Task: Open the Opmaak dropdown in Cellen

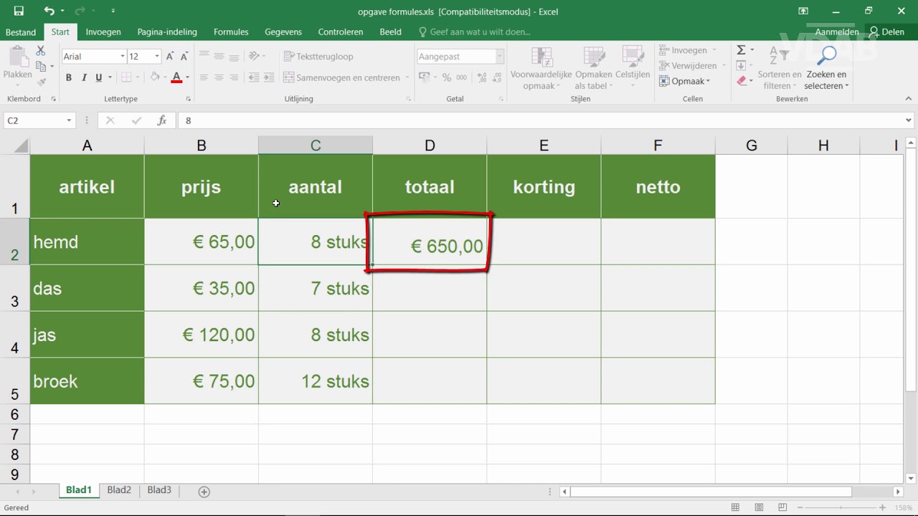Action: 686,81
